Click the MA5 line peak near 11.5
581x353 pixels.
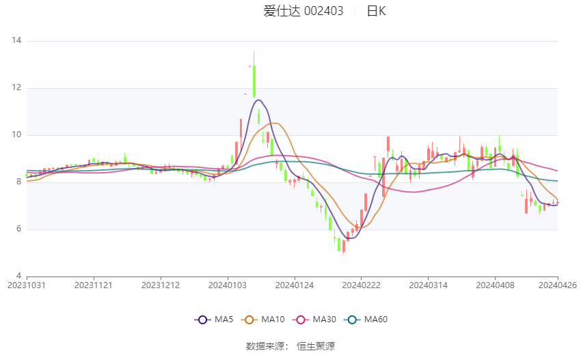(258, 100)
